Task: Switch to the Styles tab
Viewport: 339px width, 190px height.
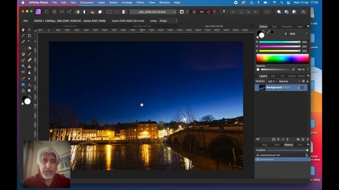Action: pyautogui.click(x=292, y=76)
